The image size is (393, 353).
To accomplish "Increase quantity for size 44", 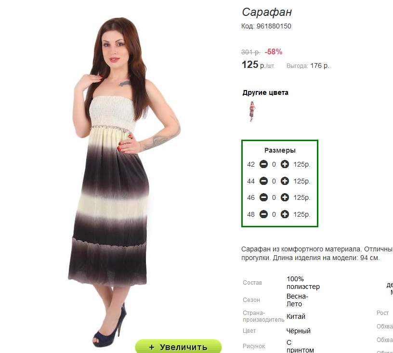I will pyautogui.click(x=285, y=181).
